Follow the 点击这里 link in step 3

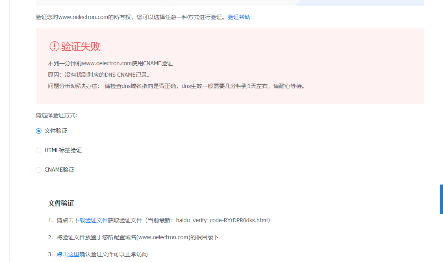tap(68, 254)
